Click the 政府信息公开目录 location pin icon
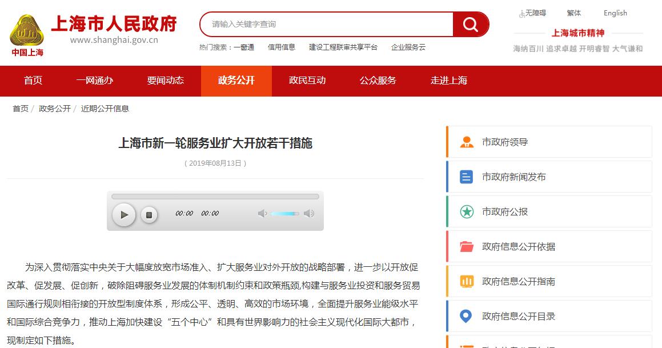 [x=467, y=317]
